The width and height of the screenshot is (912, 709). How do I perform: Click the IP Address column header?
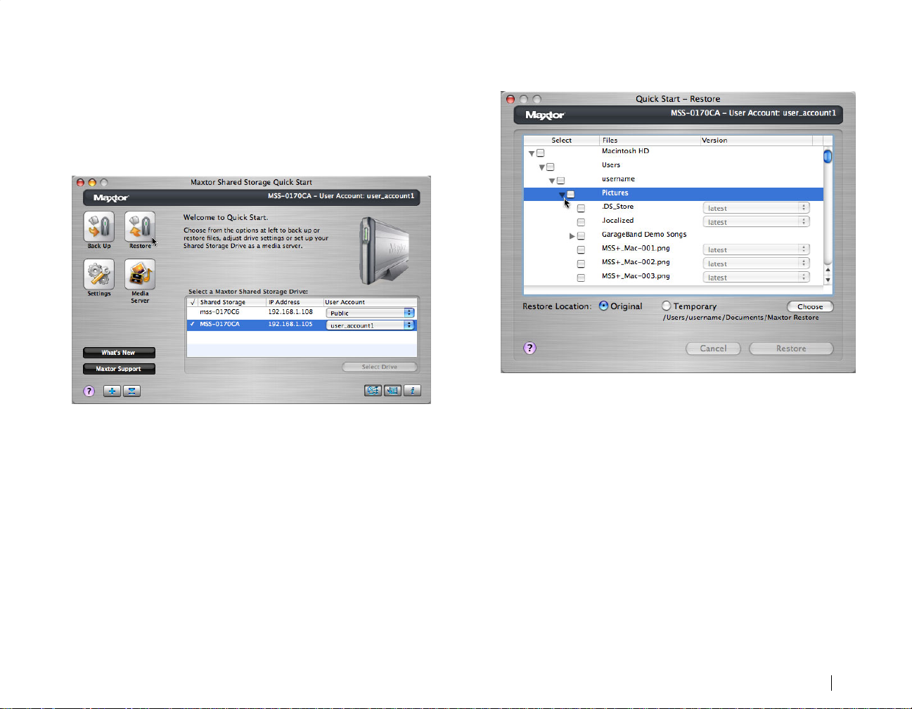tap(295, 302)
